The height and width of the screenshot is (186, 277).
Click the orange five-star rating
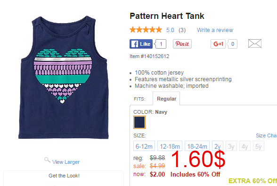(146, 30)
